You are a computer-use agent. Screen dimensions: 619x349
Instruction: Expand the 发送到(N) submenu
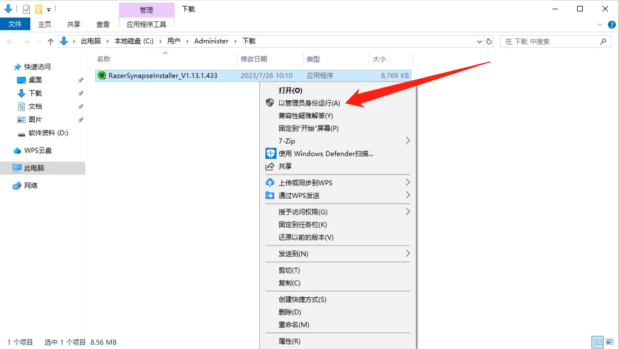point(338,254)
